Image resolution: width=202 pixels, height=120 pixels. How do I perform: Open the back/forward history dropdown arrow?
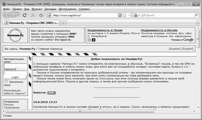point(18,15)
